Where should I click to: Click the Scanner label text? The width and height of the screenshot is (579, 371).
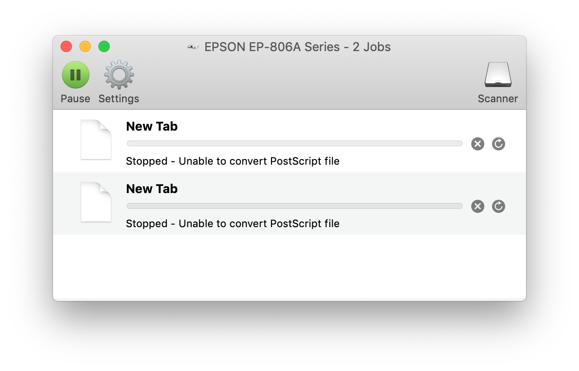(x=498, y=99)
